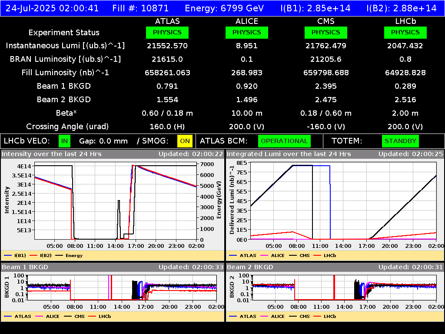
Task: Click the CMS crossing angle -160.0 (V)
Action: 326,127
